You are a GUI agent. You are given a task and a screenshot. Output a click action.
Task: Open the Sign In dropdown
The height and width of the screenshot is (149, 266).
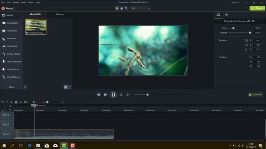coord(235,2)
